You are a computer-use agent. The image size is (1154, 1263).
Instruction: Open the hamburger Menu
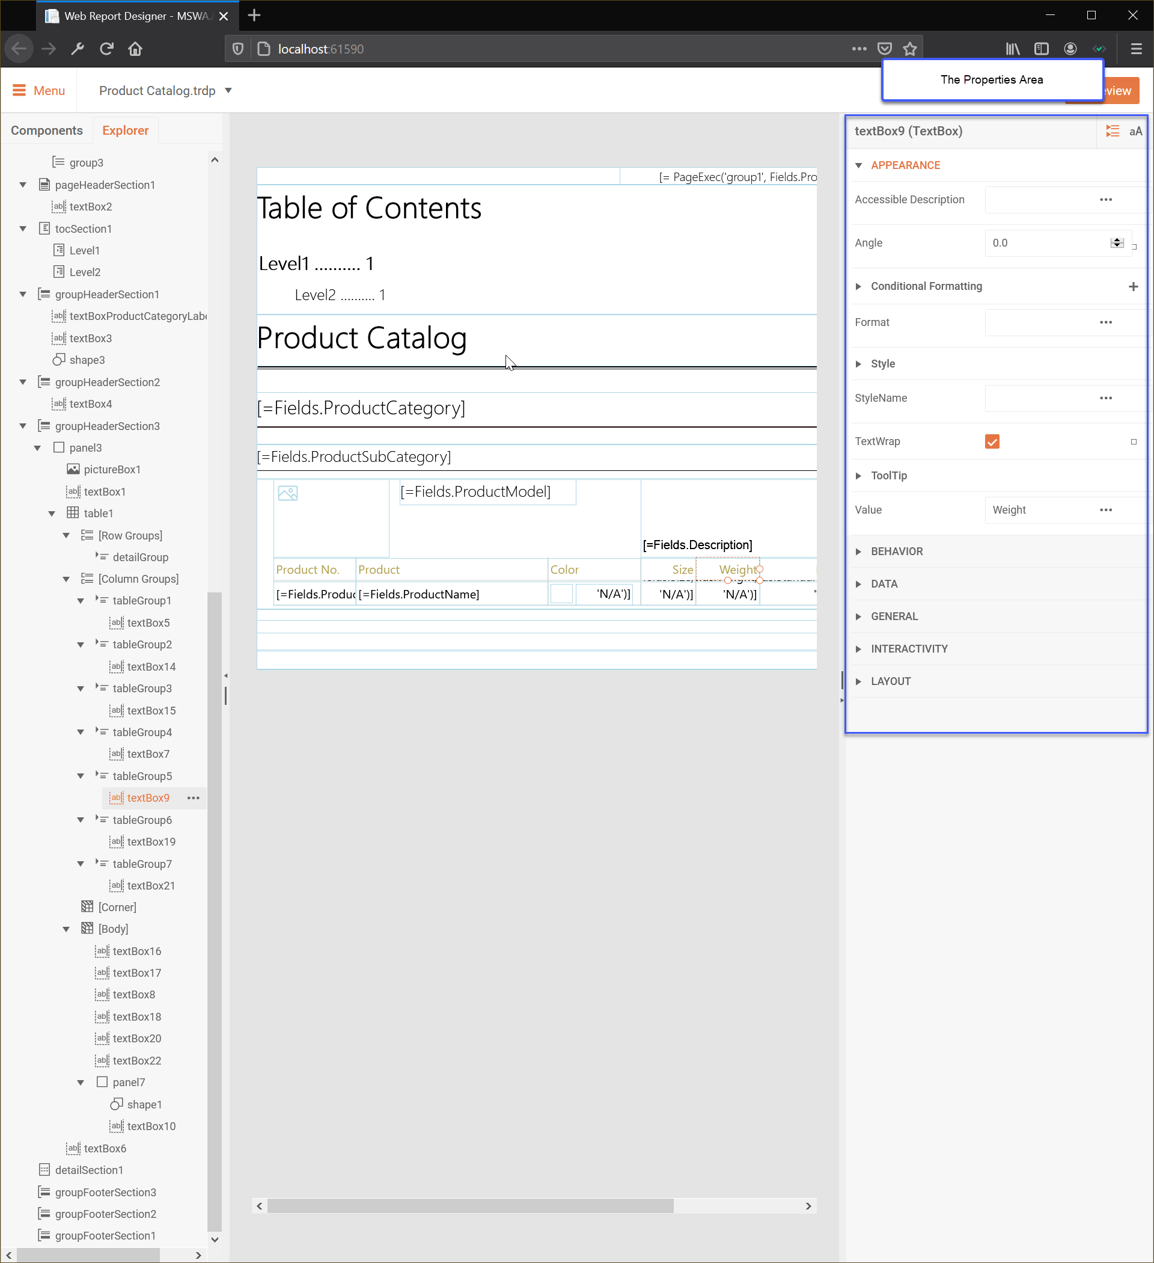pyautogui.click(x=38, y=91)
